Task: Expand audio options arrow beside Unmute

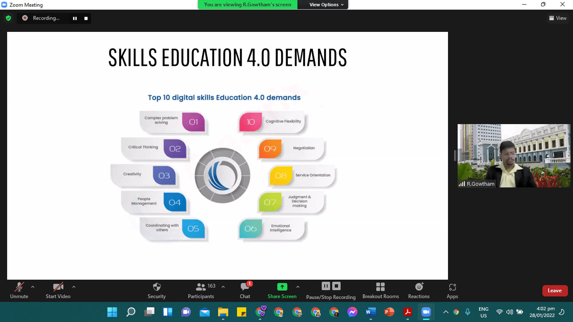Action: click(33, 287)
